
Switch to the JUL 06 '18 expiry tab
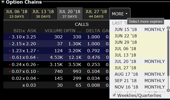click(17, 14)
